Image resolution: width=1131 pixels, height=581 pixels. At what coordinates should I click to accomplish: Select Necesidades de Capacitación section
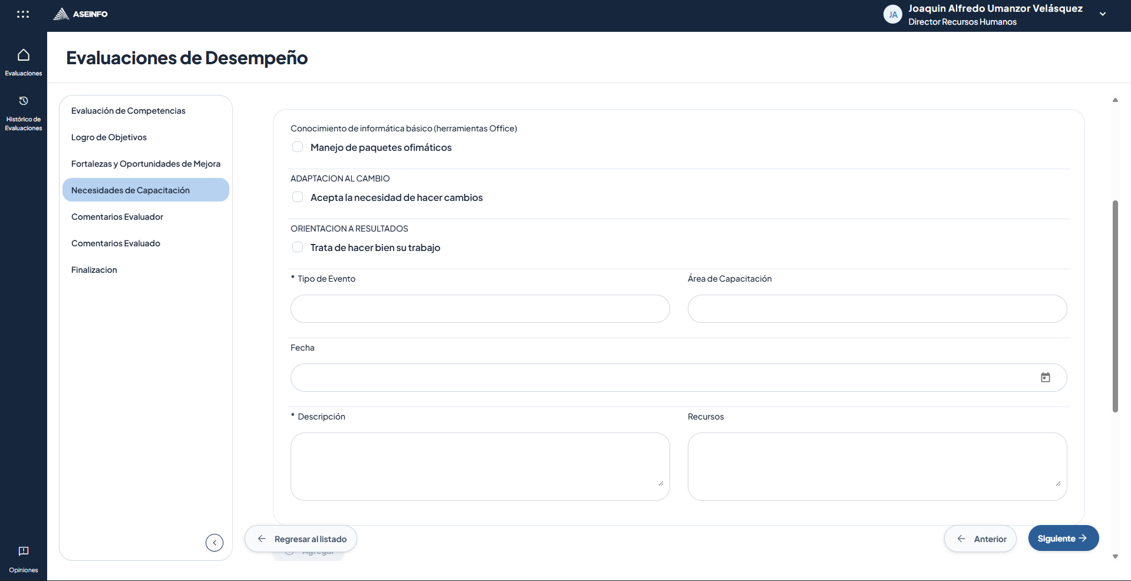[146, 190]
